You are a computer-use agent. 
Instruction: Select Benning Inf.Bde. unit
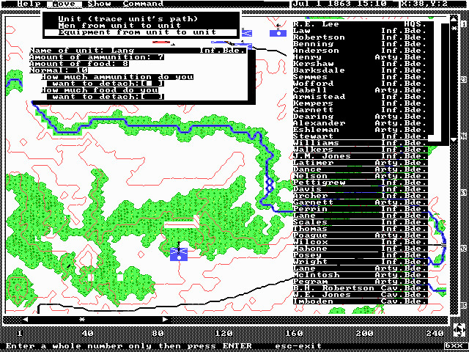360,44
